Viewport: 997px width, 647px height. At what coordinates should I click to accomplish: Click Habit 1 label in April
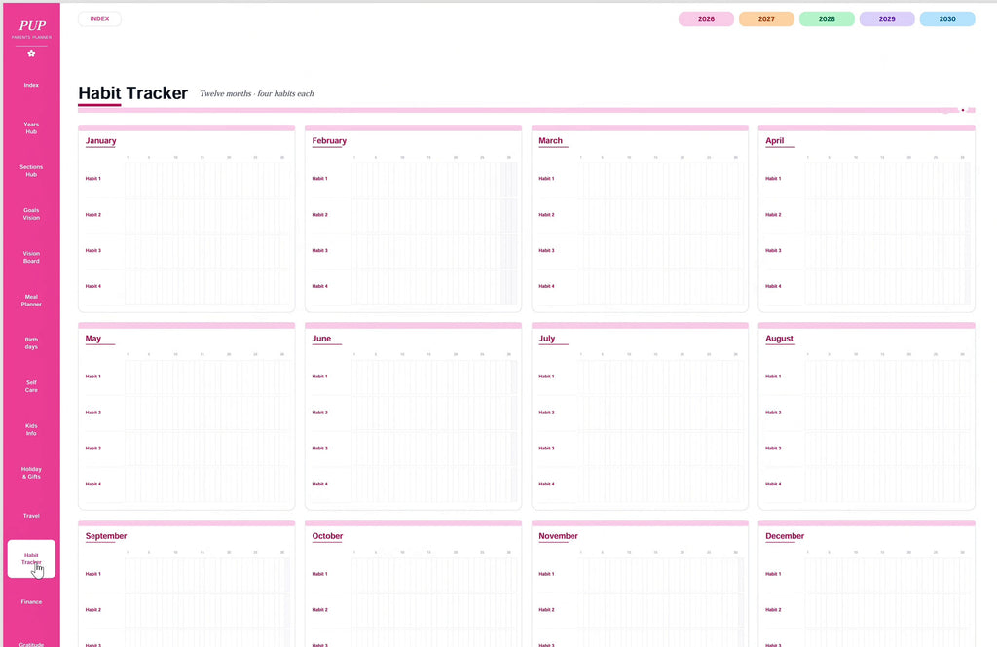[773, 179]
